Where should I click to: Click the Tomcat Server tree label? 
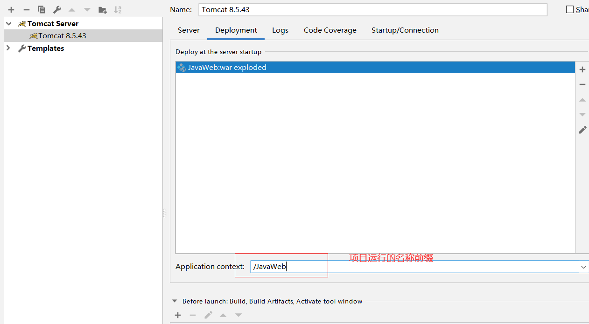coord(53,24)
